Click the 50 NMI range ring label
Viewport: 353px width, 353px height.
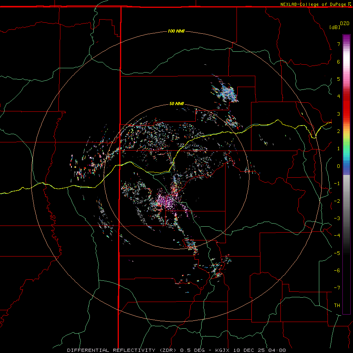click(x=176, y=104)
